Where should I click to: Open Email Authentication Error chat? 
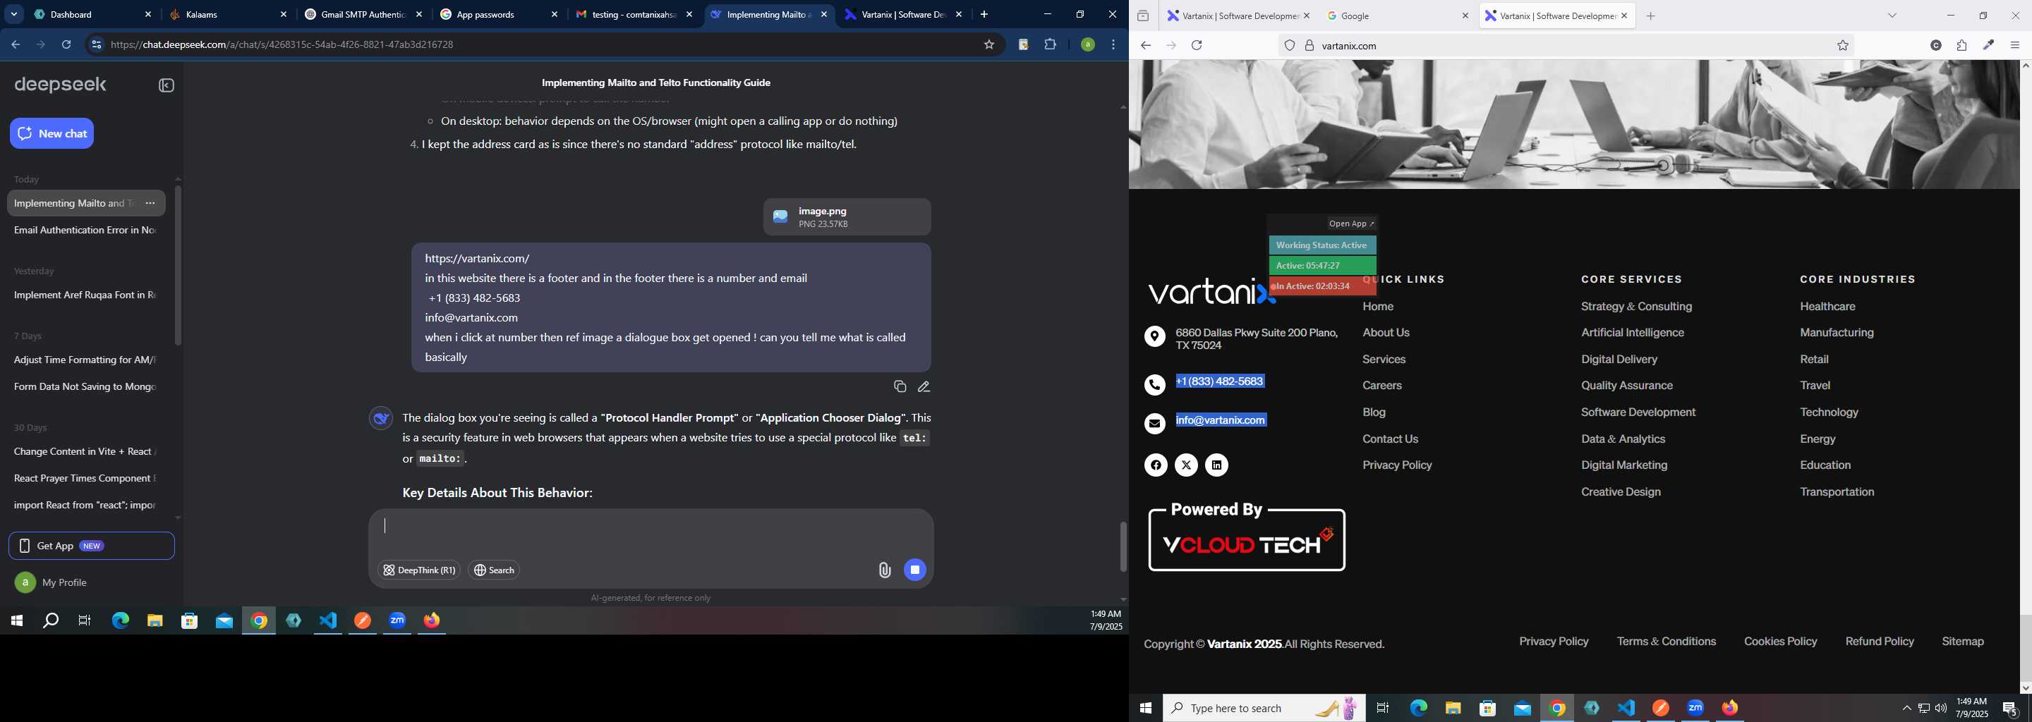click(x=85, y=230)
